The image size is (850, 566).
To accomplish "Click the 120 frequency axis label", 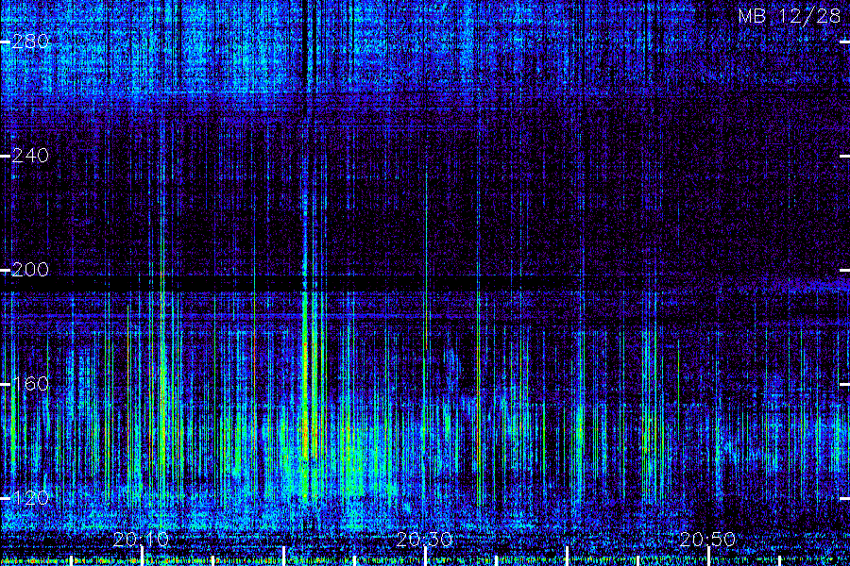I will [x=30, y=498].
